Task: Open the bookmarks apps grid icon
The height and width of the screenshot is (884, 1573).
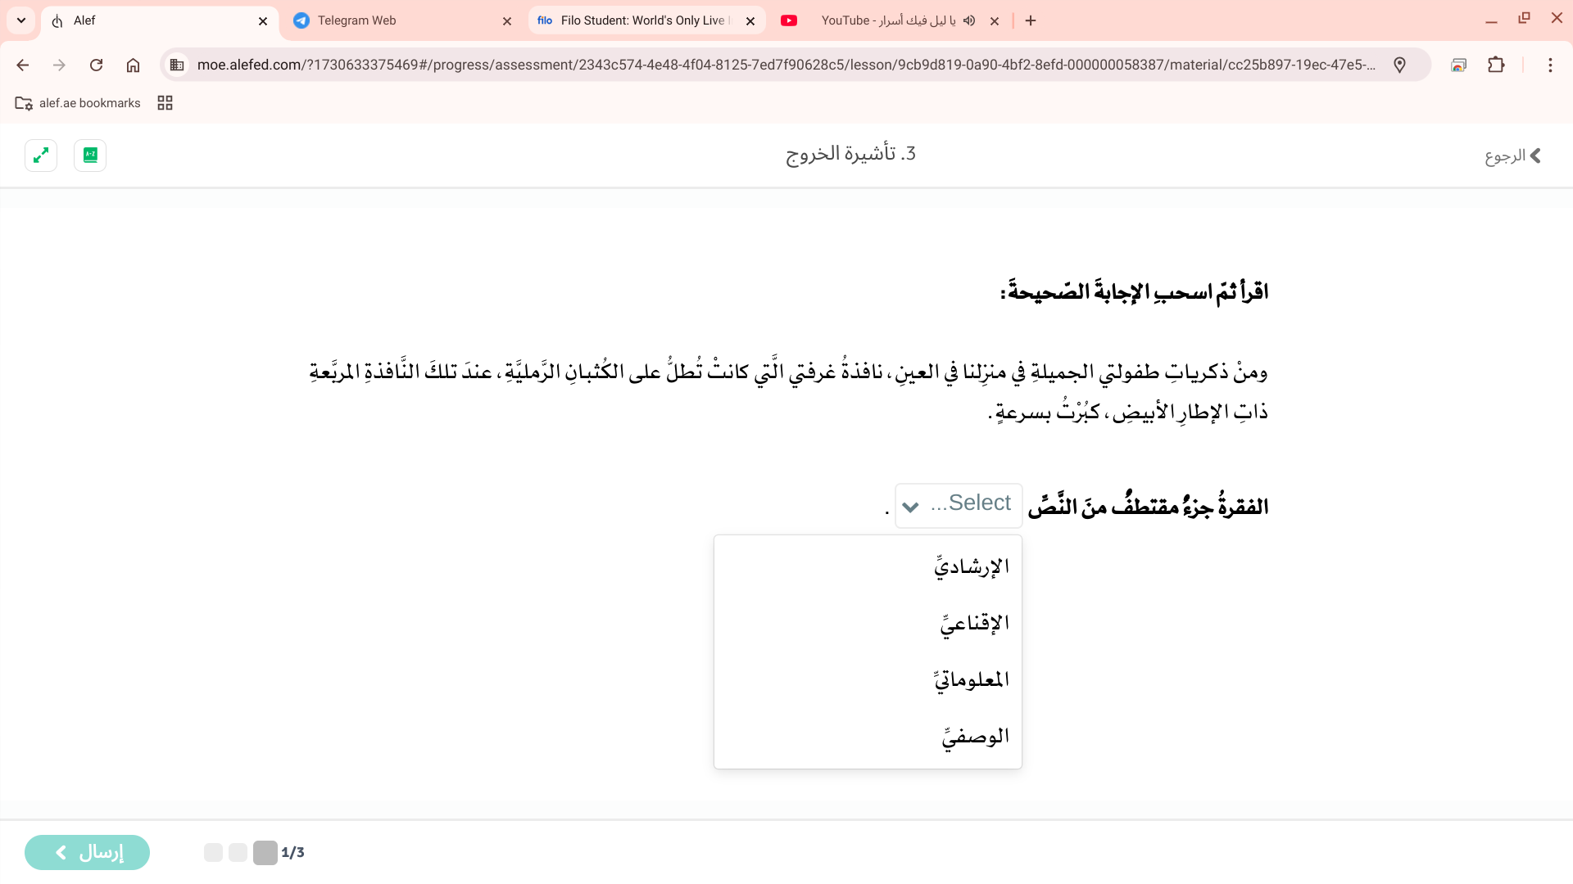Action: coord(165,103)
